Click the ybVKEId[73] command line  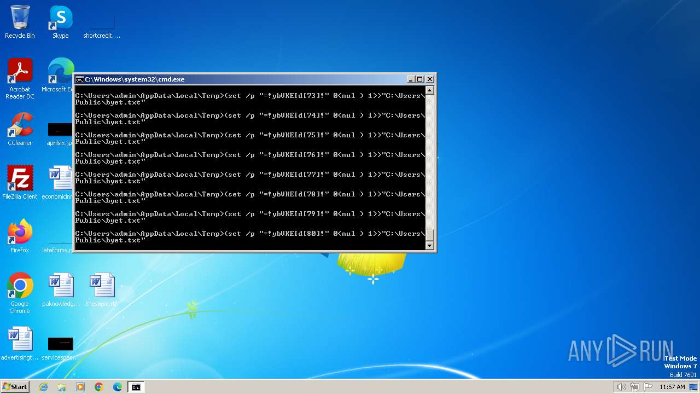[x=250, y=99]
